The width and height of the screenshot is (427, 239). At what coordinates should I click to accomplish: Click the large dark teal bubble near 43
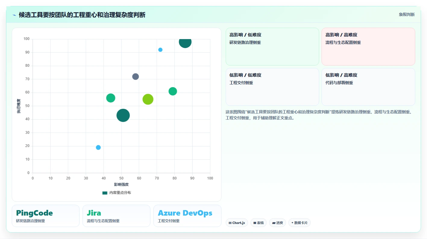pos(123,115)
